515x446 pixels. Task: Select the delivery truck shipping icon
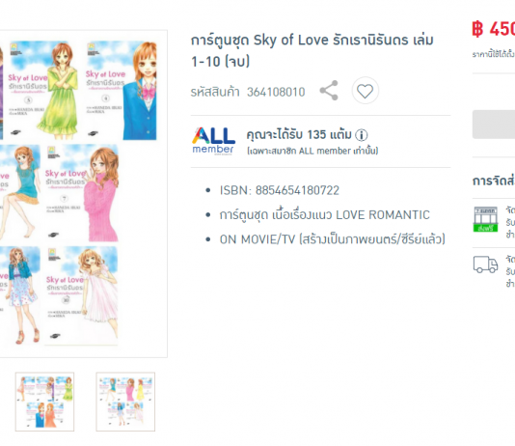point(485,265)
